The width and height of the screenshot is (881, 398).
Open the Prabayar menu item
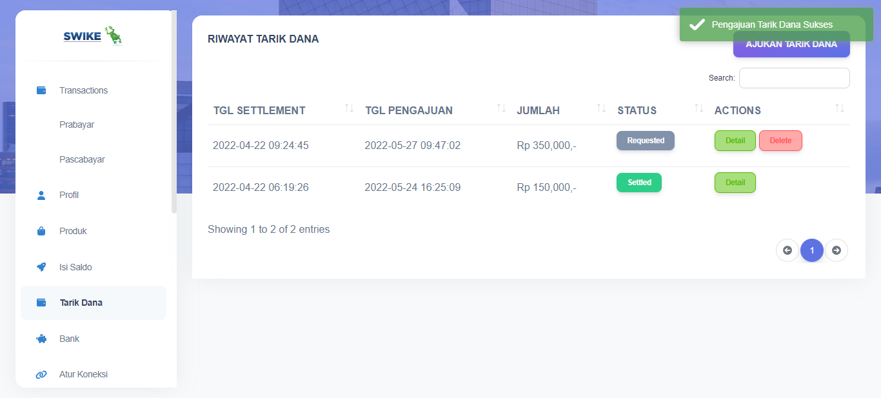[x=77, y=124]
